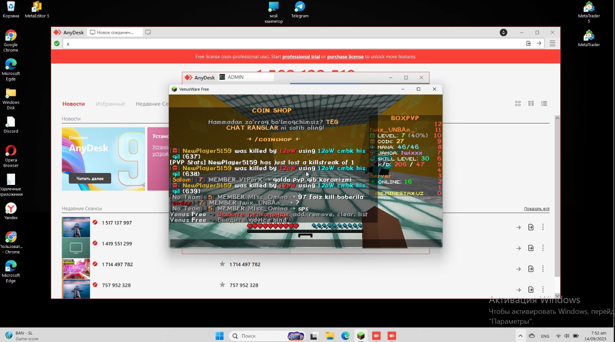Open the AnyDesk hamburger menu
The height and width of the screenshot is (342, 615).
tap(552, 44)
